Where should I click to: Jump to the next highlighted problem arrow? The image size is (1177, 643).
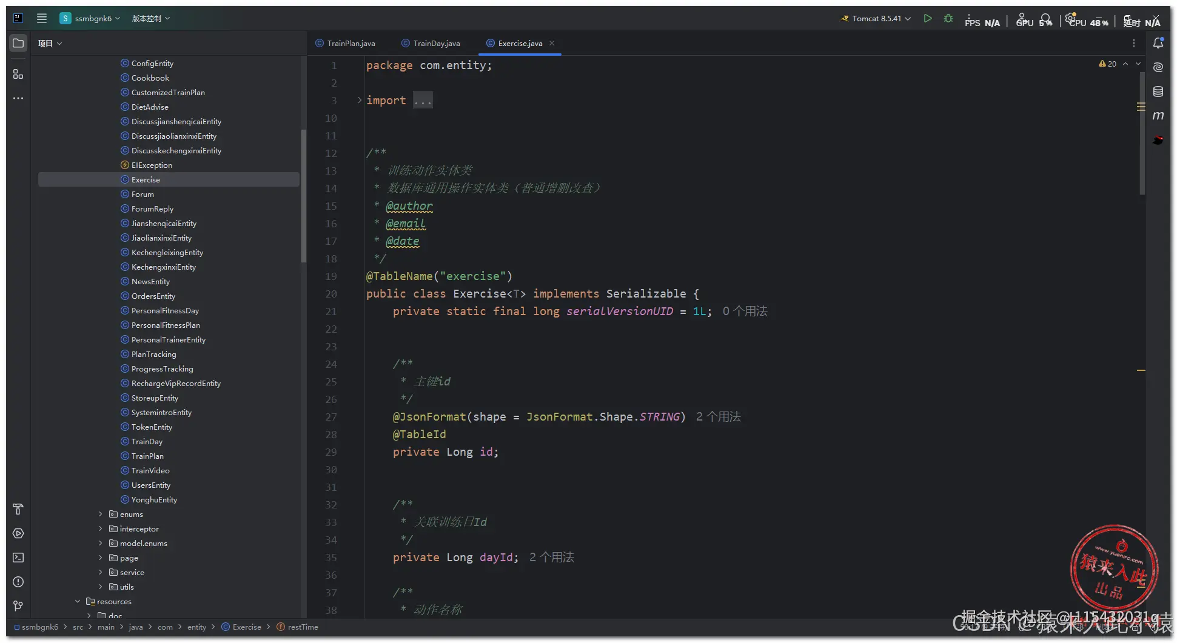point(1138,64)
